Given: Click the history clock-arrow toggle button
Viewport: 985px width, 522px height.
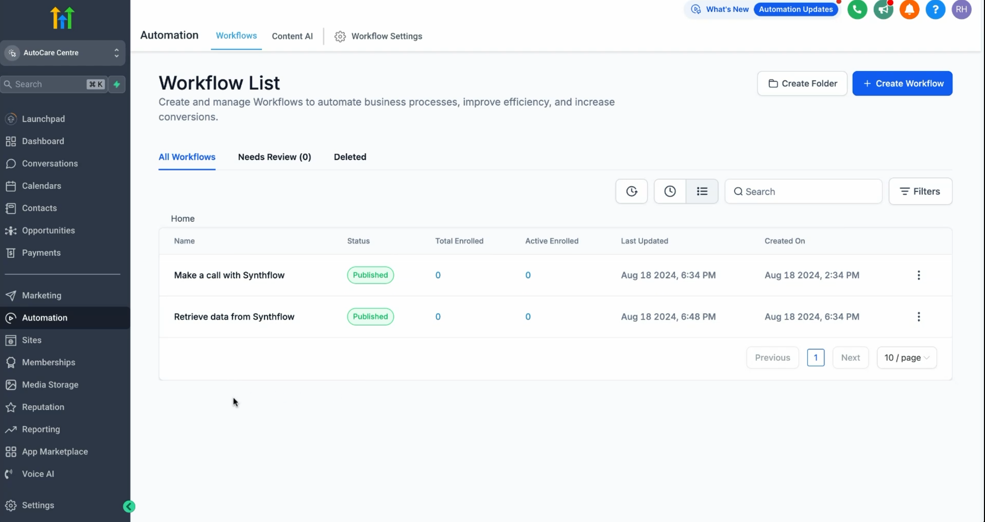Looking at the screenshot, I should [x=631, y=191].
